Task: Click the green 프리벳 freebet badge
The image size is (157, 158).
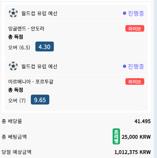Action: [x=116, y=136]
